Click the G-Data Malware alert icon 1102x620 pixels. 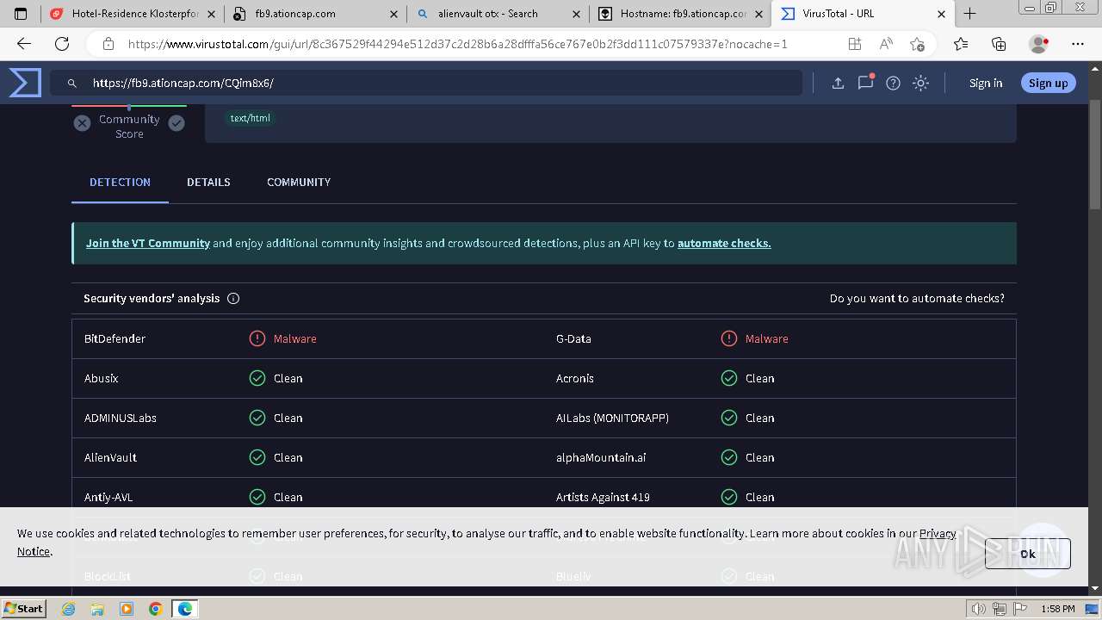click(729, 338)
